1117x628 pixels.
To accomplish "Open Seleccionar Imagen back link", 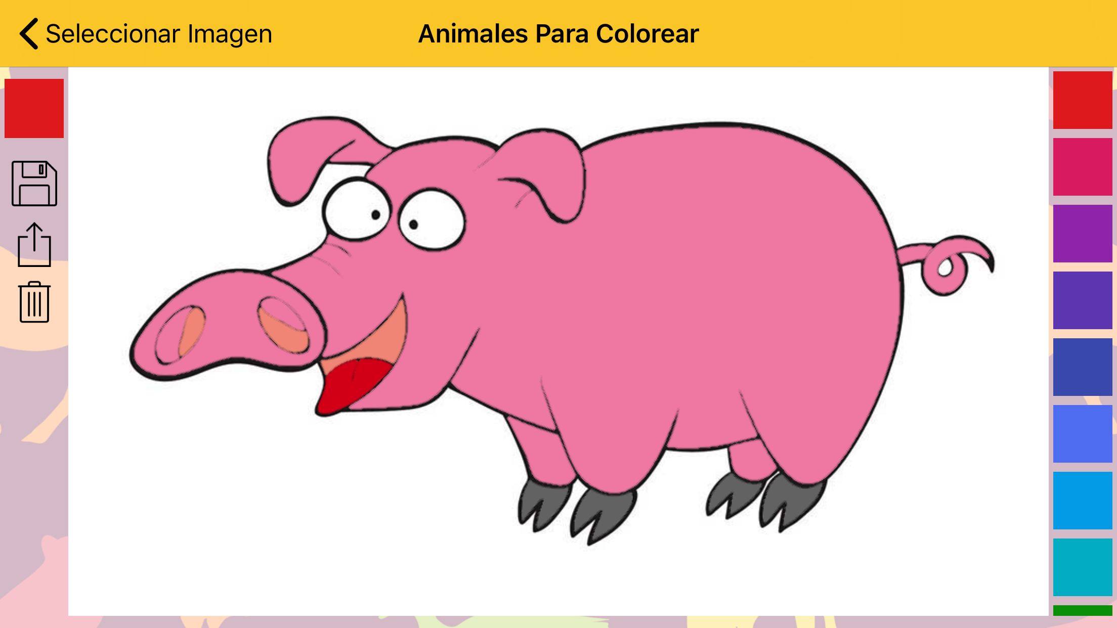I will tap(159, 34).
